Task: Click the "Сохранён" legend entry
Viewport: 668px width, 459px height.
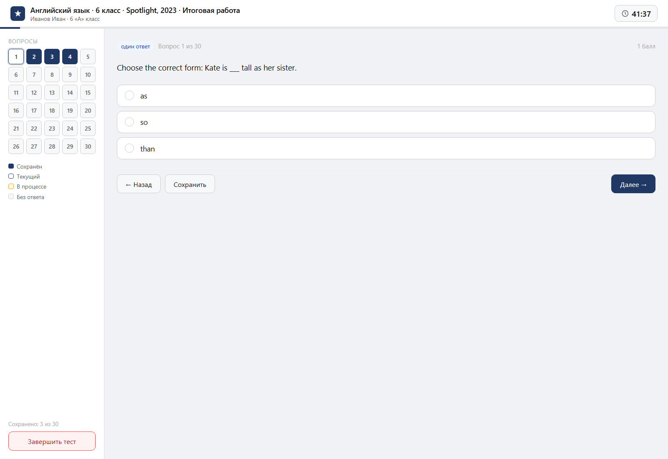Action: point(25,166)
